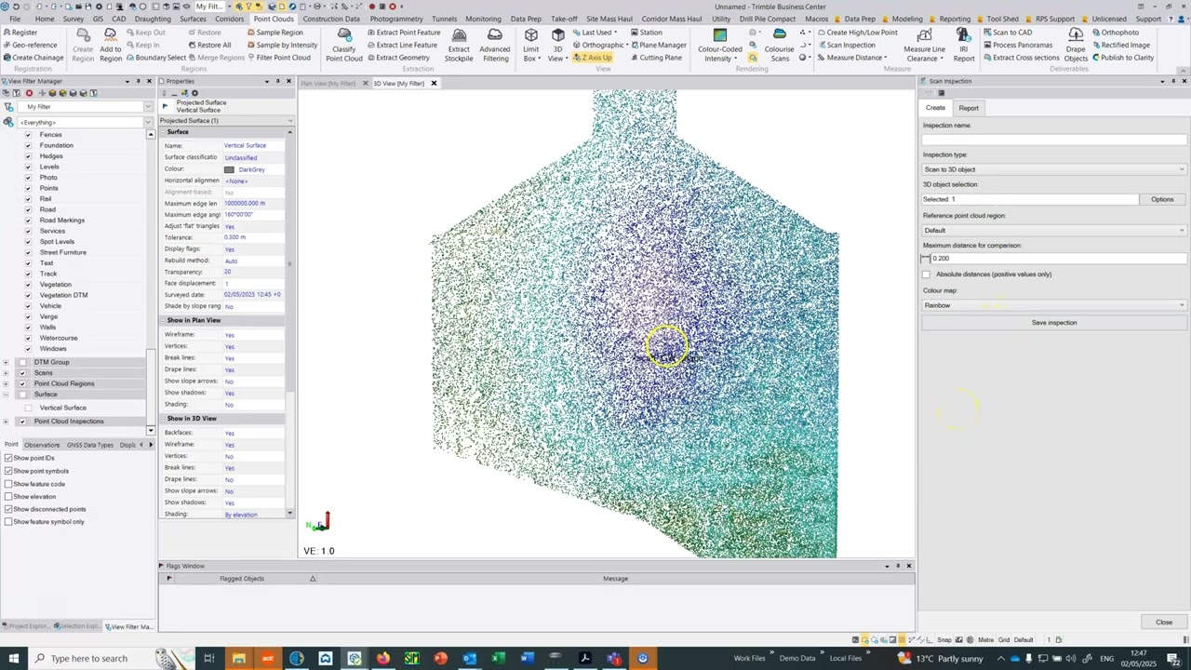This screenshot has height=670, width=1191.
Task: Click the 3D View ribbon icon
Action: [x=557, y=45]
